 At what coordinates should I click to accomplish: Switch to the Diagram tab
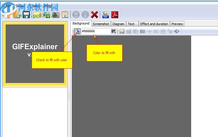click(118, 24)
